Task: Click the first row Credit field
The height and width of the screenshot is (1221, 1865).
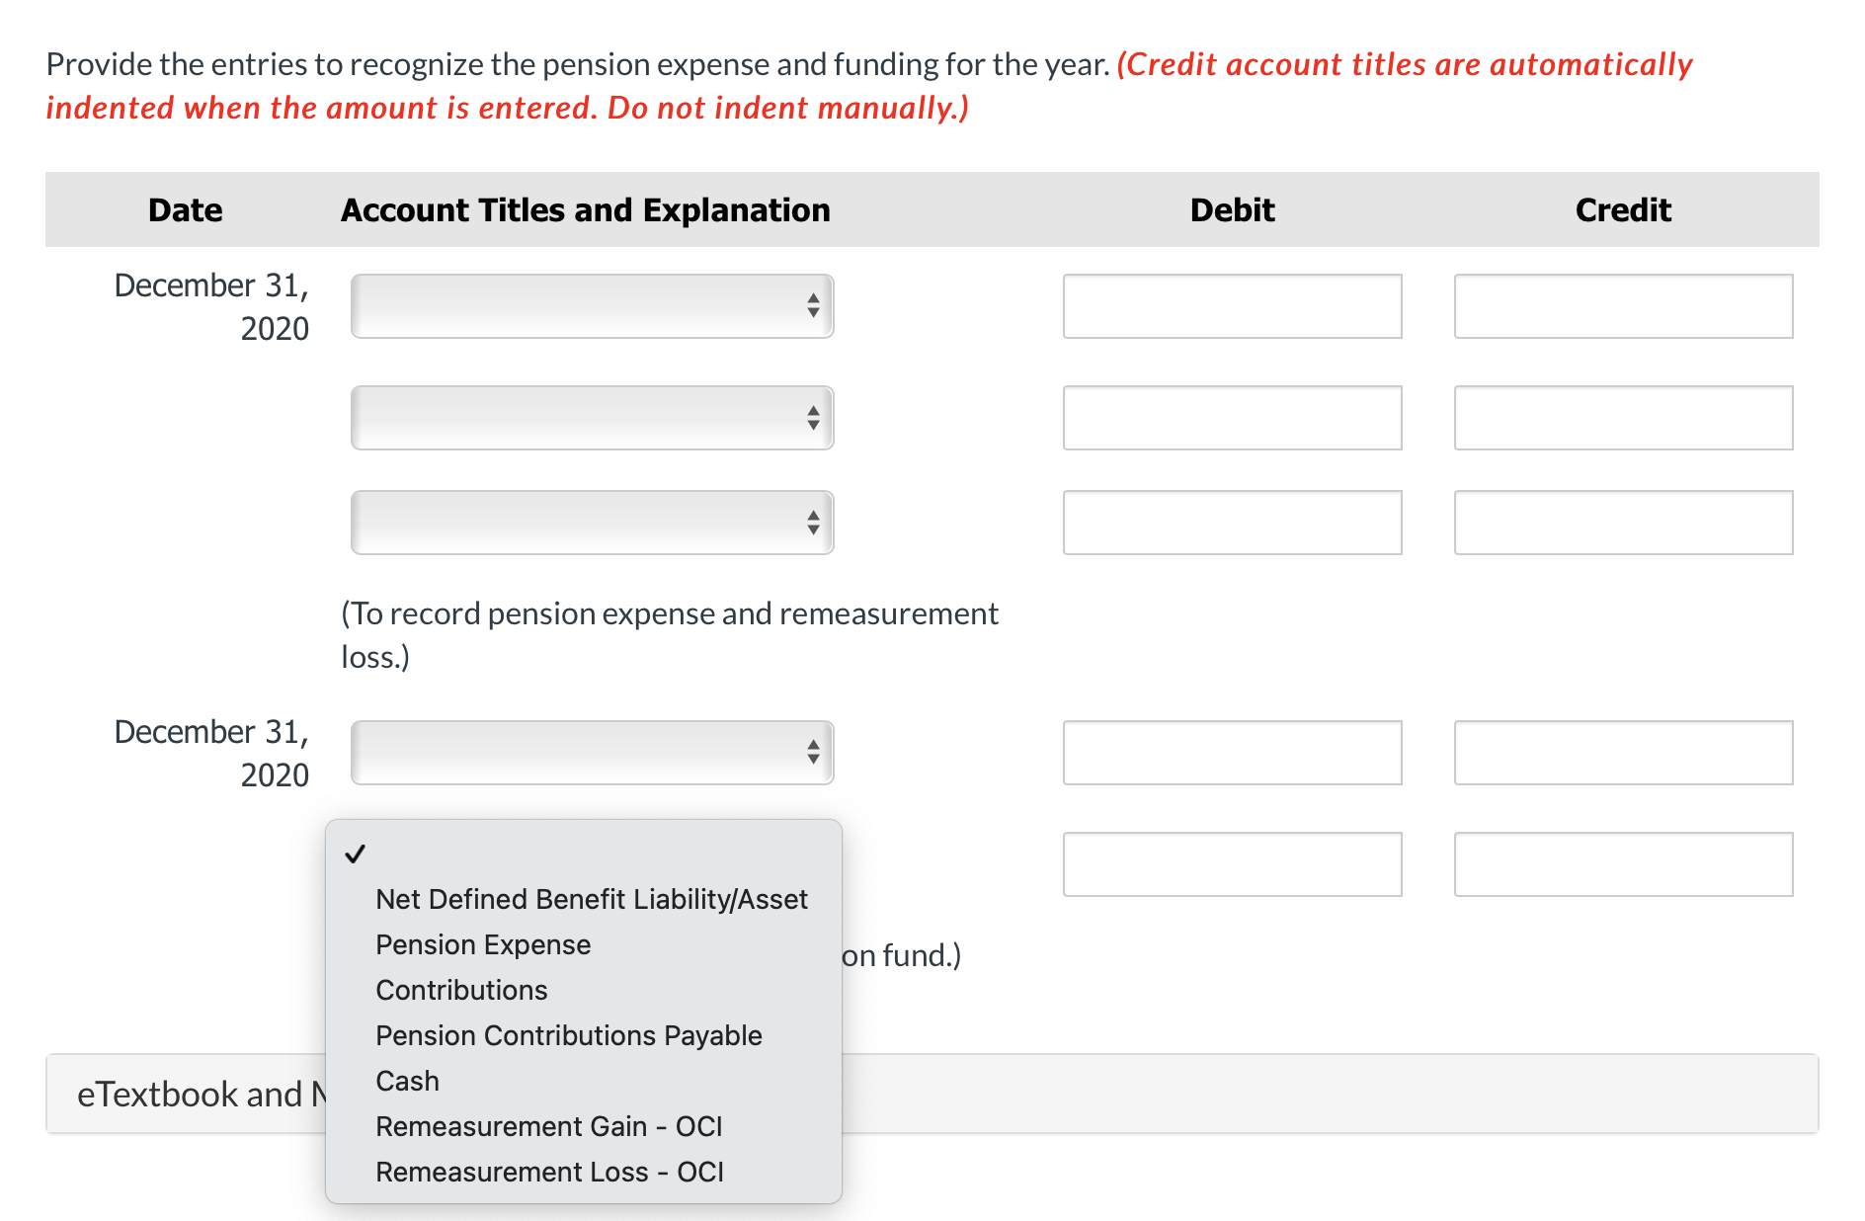Action: tap(1623, 306)
